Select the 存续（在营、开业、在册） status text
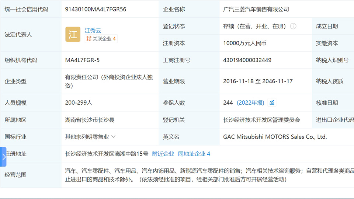 (255, 26)
